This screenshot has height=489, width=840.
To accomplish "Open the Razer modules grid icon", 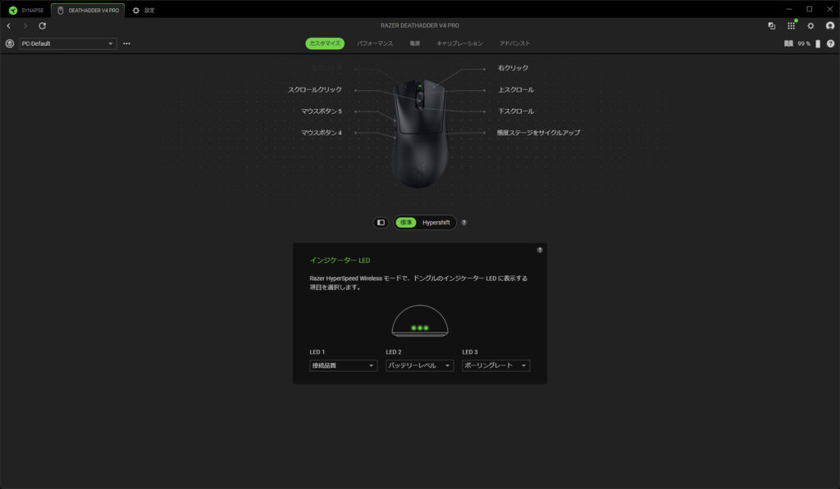I will pyautogui.click(x=791, y=26).
